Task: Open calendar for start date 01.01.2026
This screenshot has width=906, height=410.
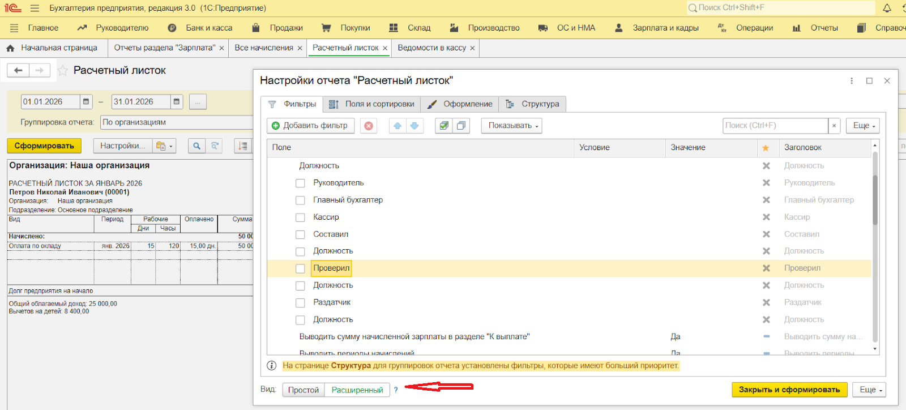Action: (86, 102)
